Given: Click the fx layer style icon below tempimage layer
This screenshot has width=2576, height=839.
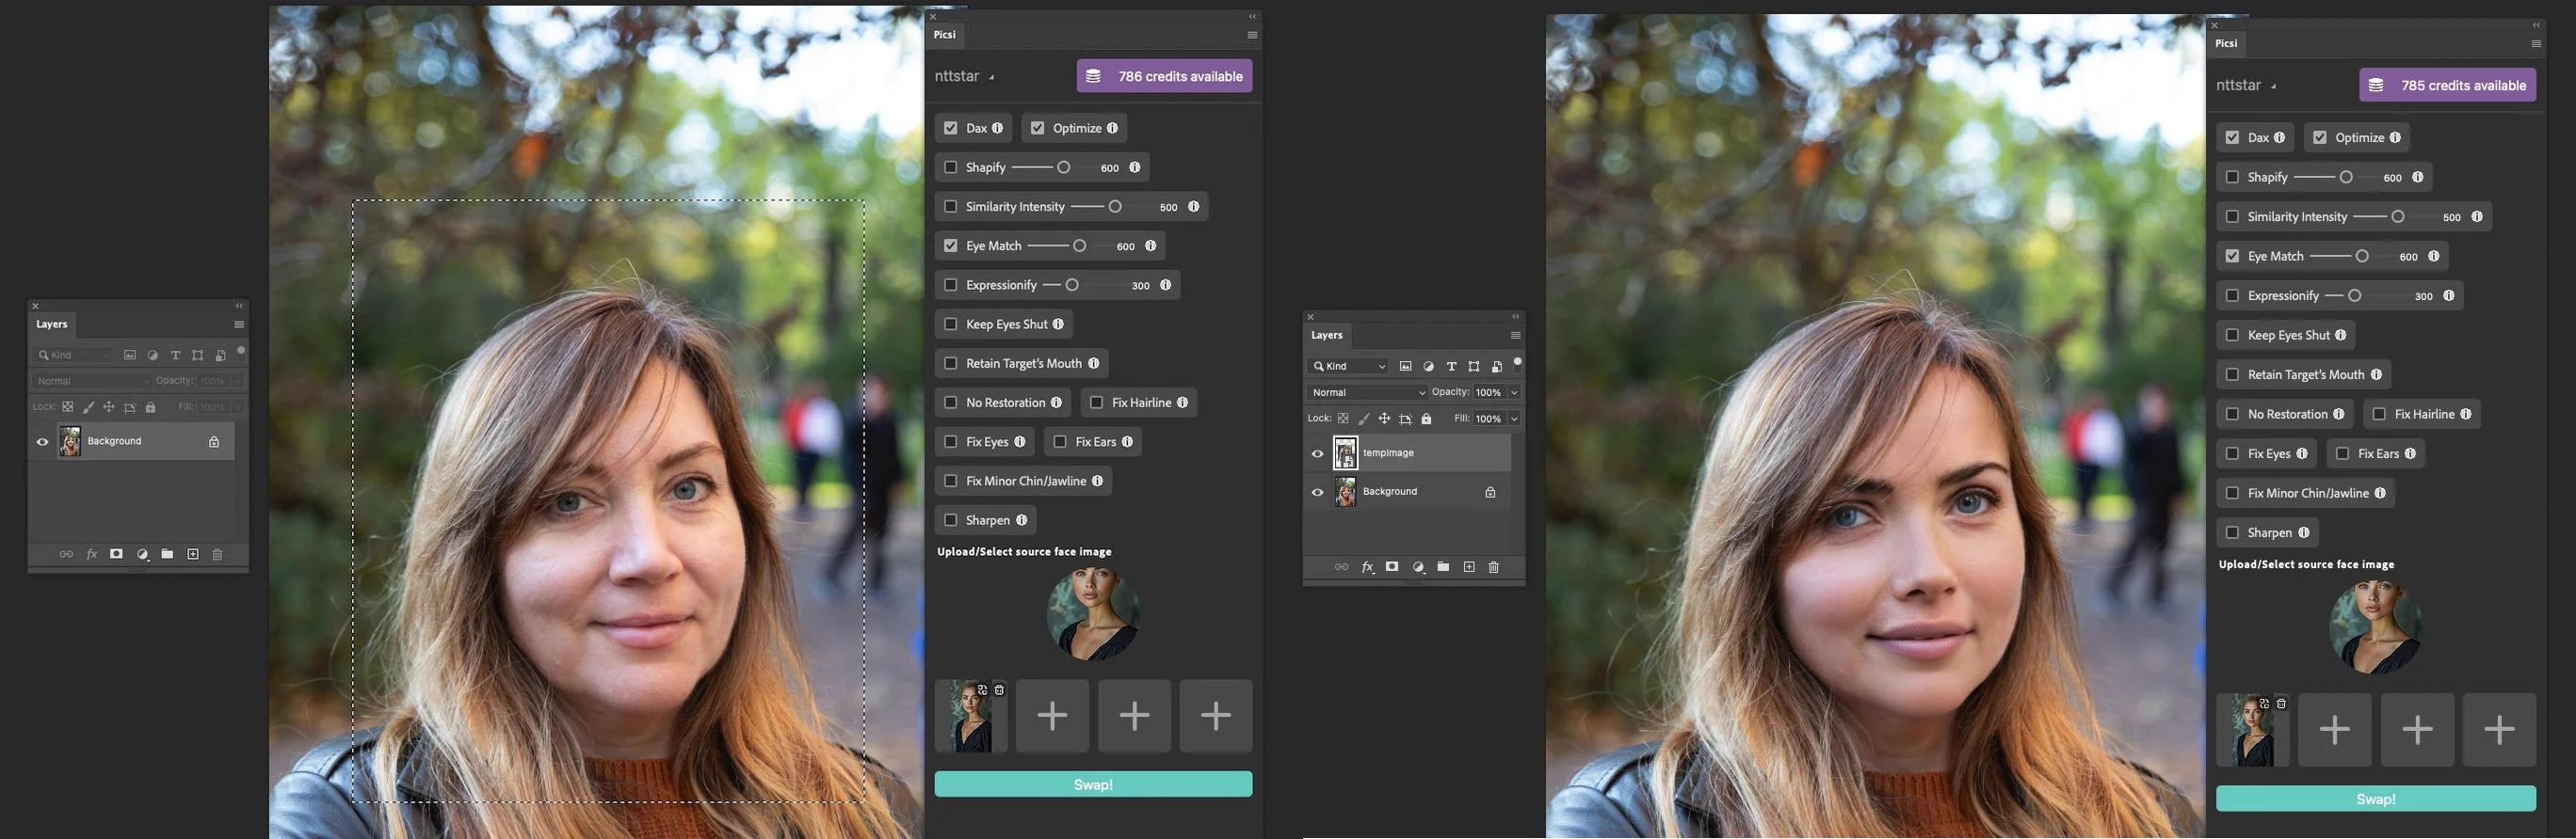Looking at the screenshot, I should [x=1367, y=567].
